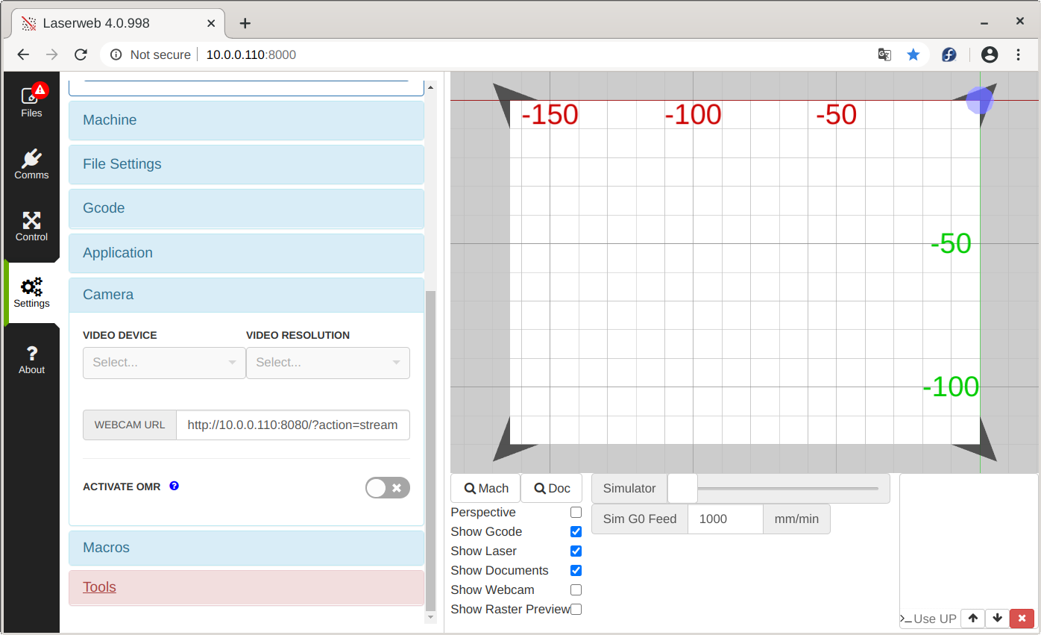
Task: Open the VIDEO RESOLUTION dropdown
Action: 328,363
